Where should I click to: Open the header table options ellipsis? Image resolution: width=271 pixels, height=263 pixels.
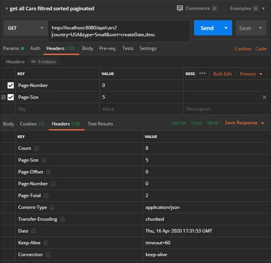[202, 73]
